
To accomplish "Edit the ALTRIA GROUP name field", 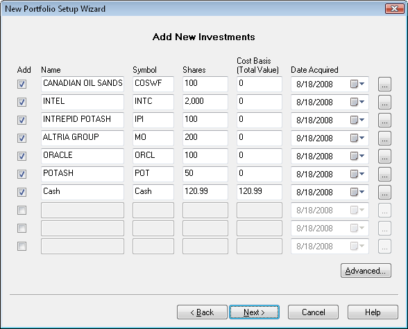I will (x=83, y=138).
